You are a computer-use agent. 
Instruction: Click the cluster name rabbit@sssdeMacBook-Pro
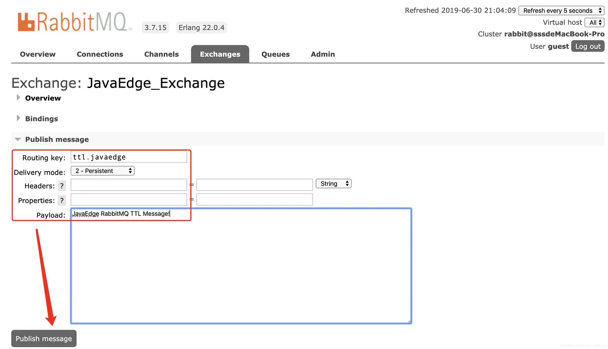[x=554, y=34]
